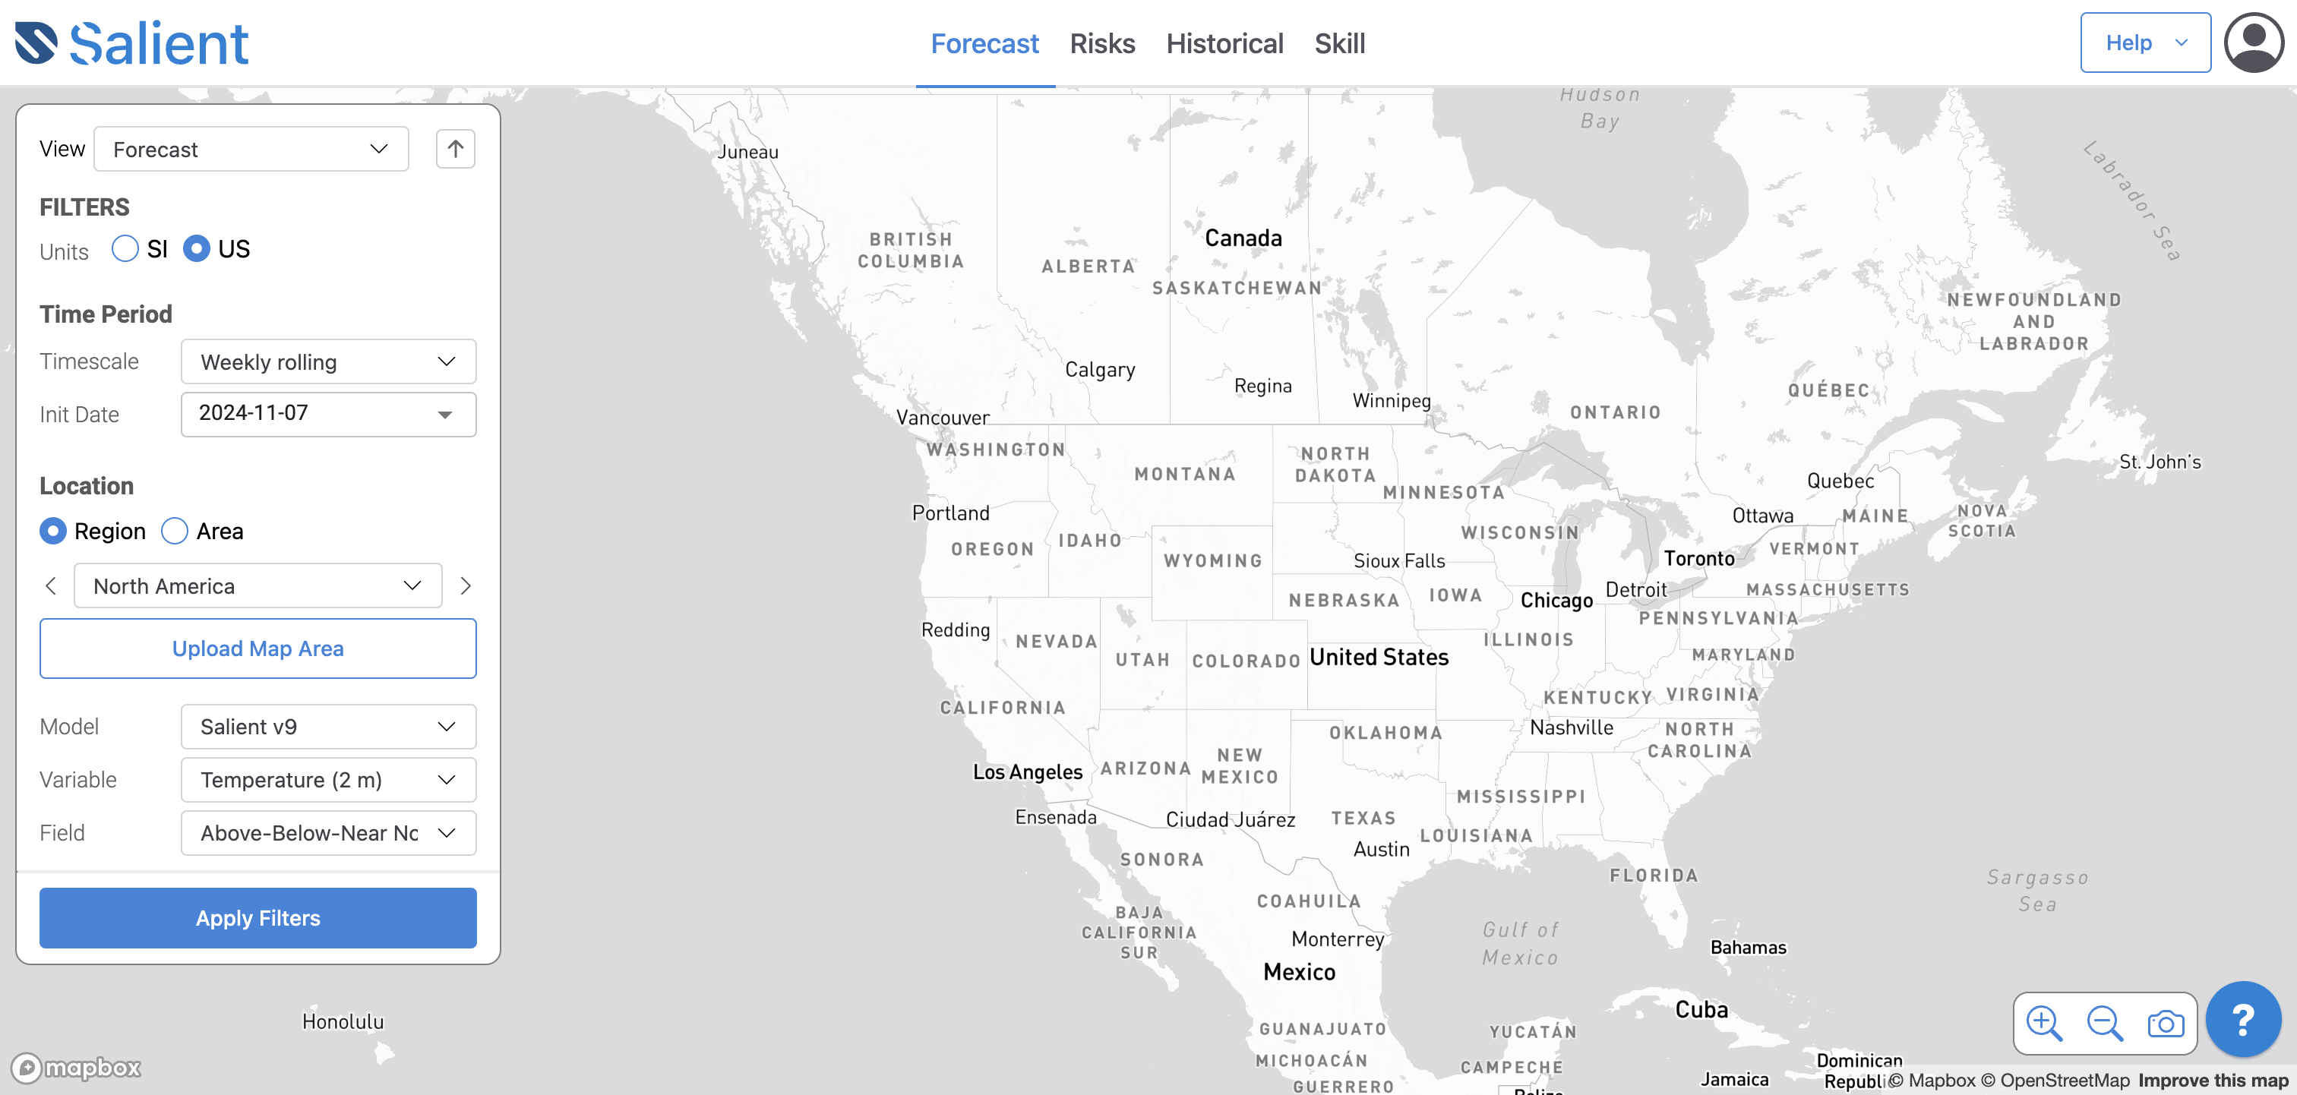The image size is (2297, 1095).
Task: Click the upload/export arrow icon
Action: (x=456, y=148)
